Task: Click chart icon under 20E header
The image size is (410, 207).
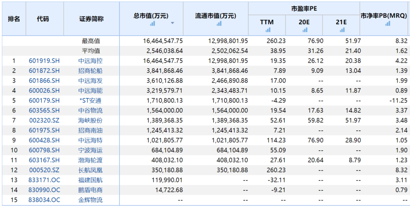Action: (x=305, y=30)
